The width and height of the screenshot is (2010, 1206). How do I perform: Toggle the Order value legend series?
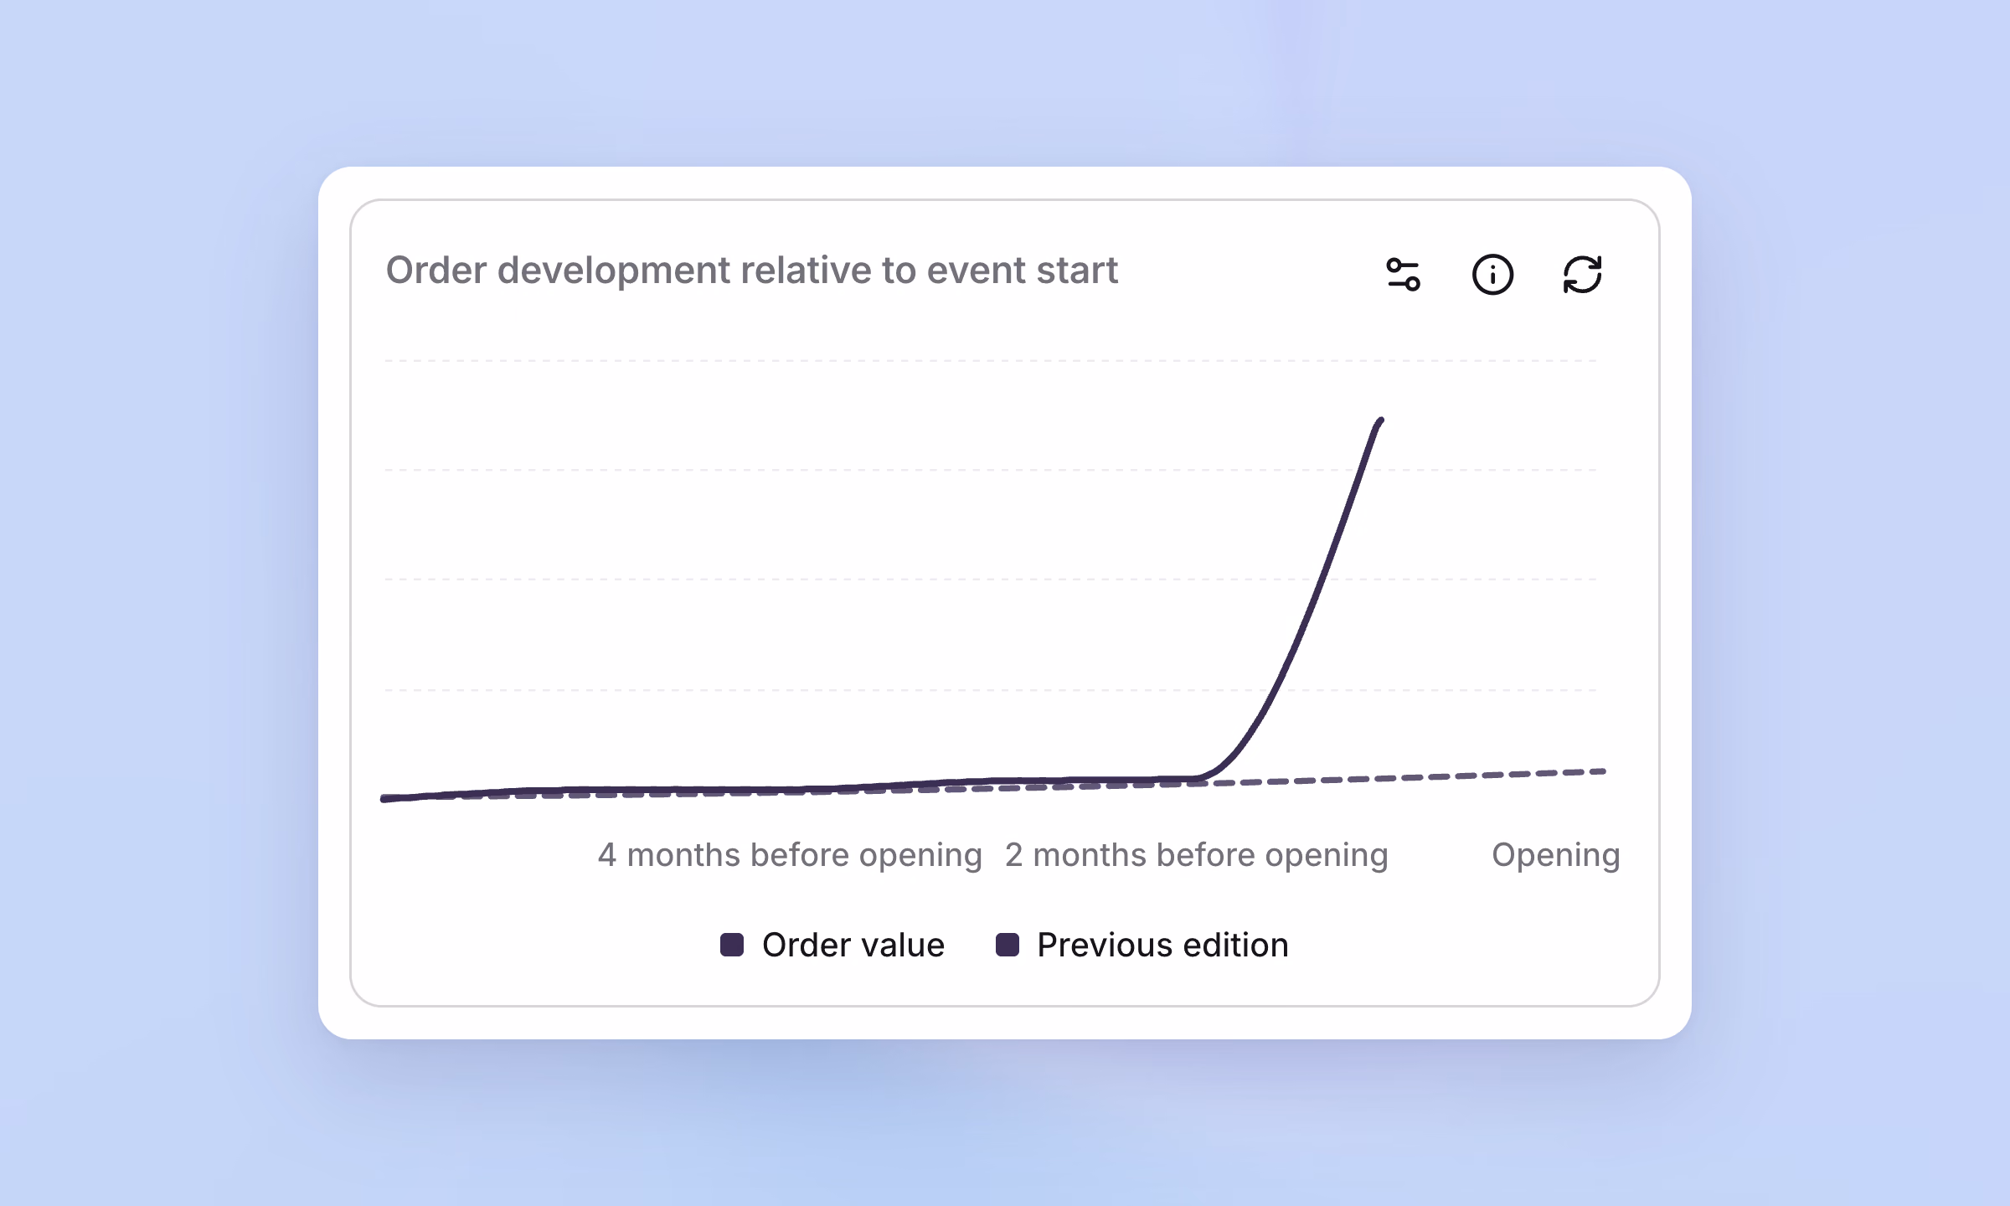tap(832, 945)
